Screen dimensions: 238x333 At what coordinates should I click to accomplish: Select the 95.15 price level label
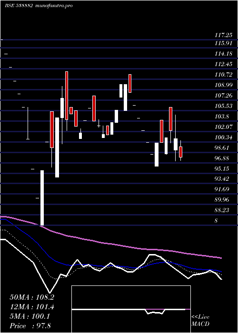pyautogui.click(x=222, y=169)
